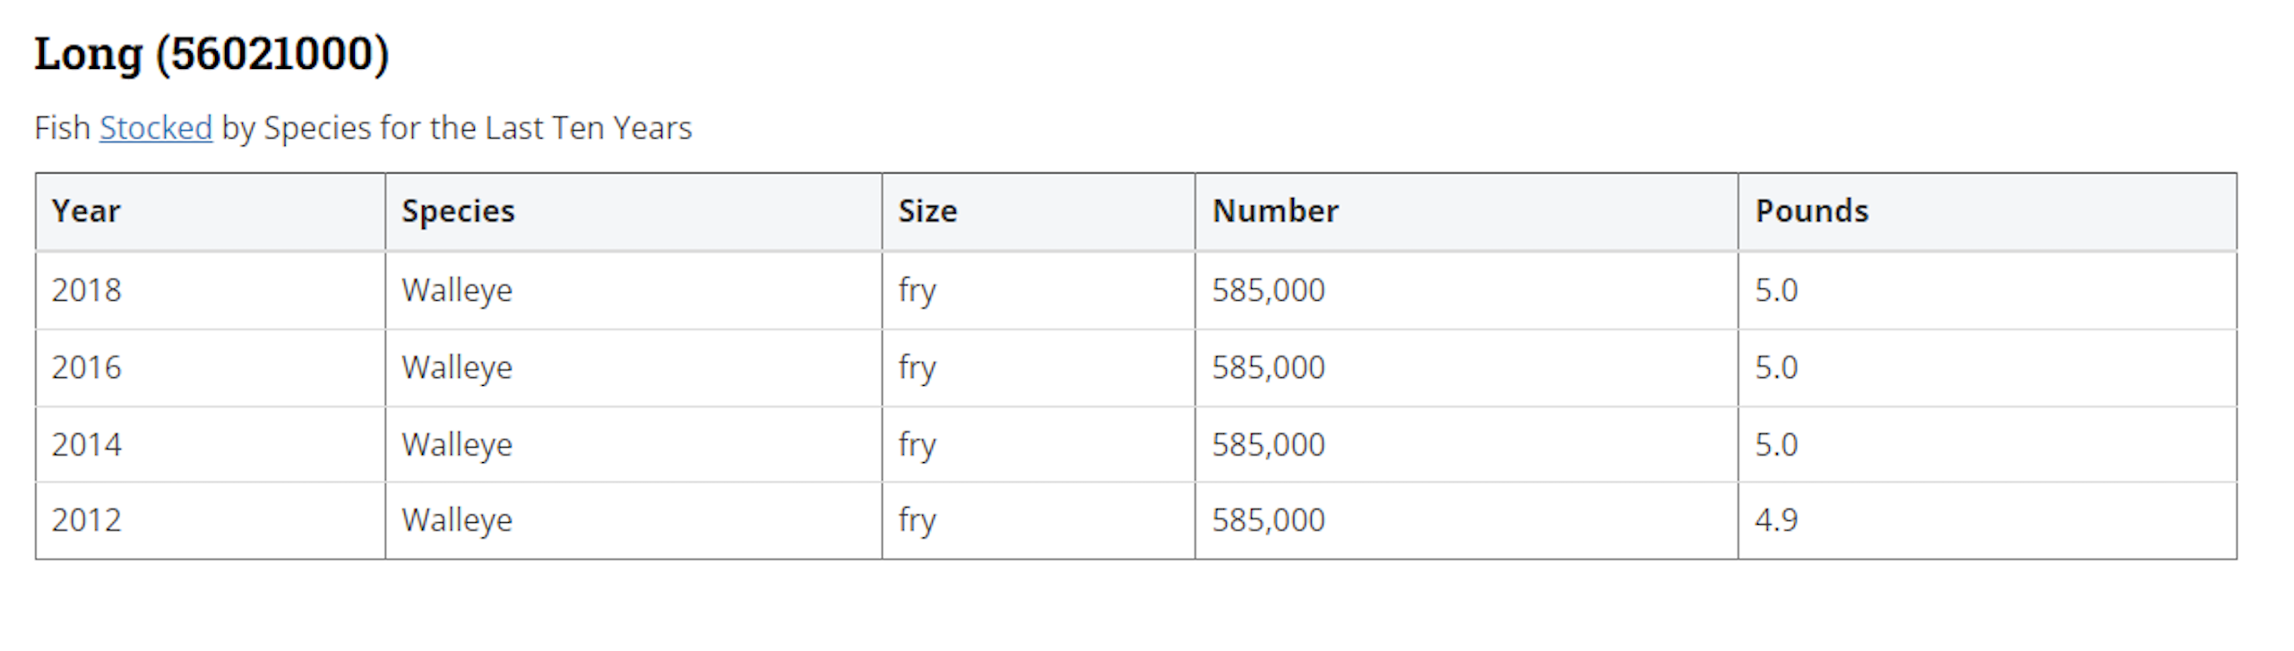Select the 5.0 value in 2014 row

click(x=1776, y=444)
